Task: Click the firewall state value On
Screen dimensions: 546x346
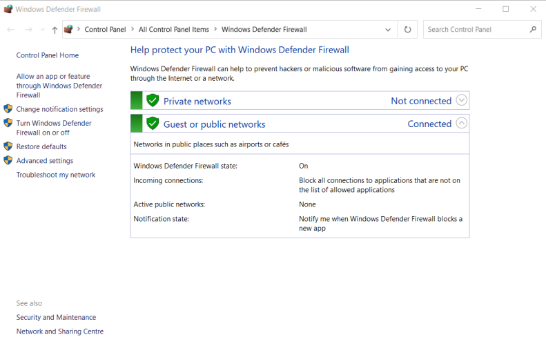Action: click(303, 166)
